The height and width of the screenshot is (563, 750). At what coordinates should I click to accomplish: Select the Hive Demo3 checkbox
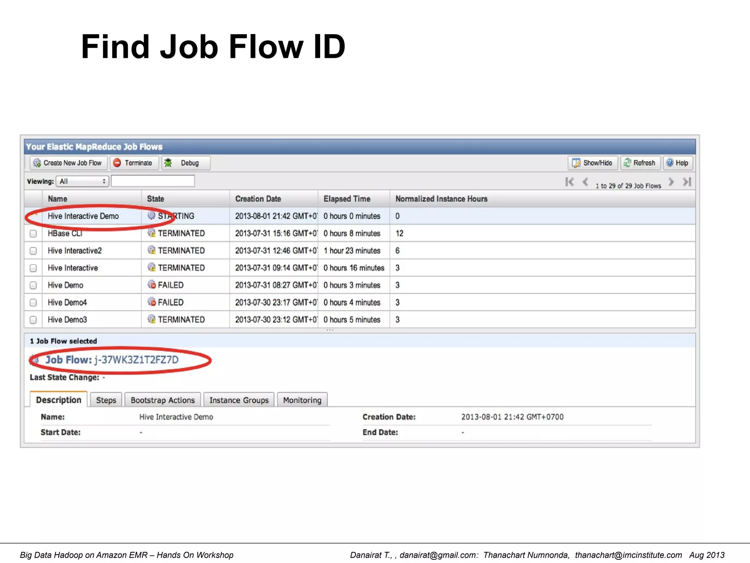[33, 320]
